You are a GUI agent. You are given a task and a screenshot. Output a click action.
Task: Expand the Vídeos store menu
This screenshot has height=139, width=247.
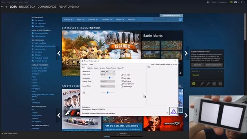(x=120, y=20)
